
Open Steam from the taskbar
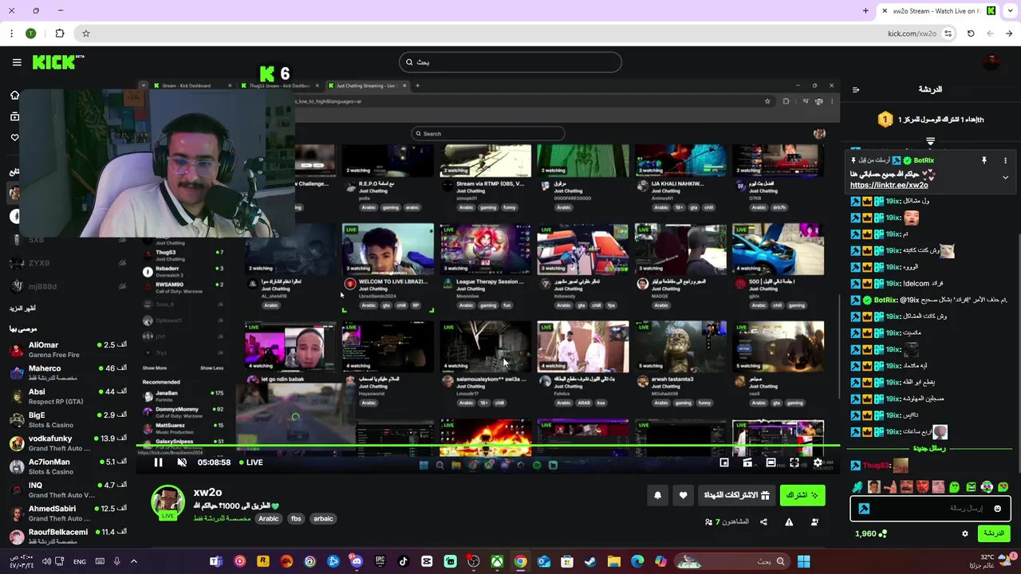(x=590, y=561)
